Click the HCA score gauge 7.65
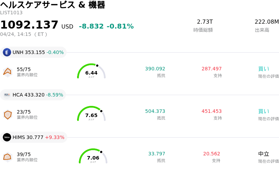The width and height of the screenshot is (279, 170). pyautogui.click(x=91, y=115)
